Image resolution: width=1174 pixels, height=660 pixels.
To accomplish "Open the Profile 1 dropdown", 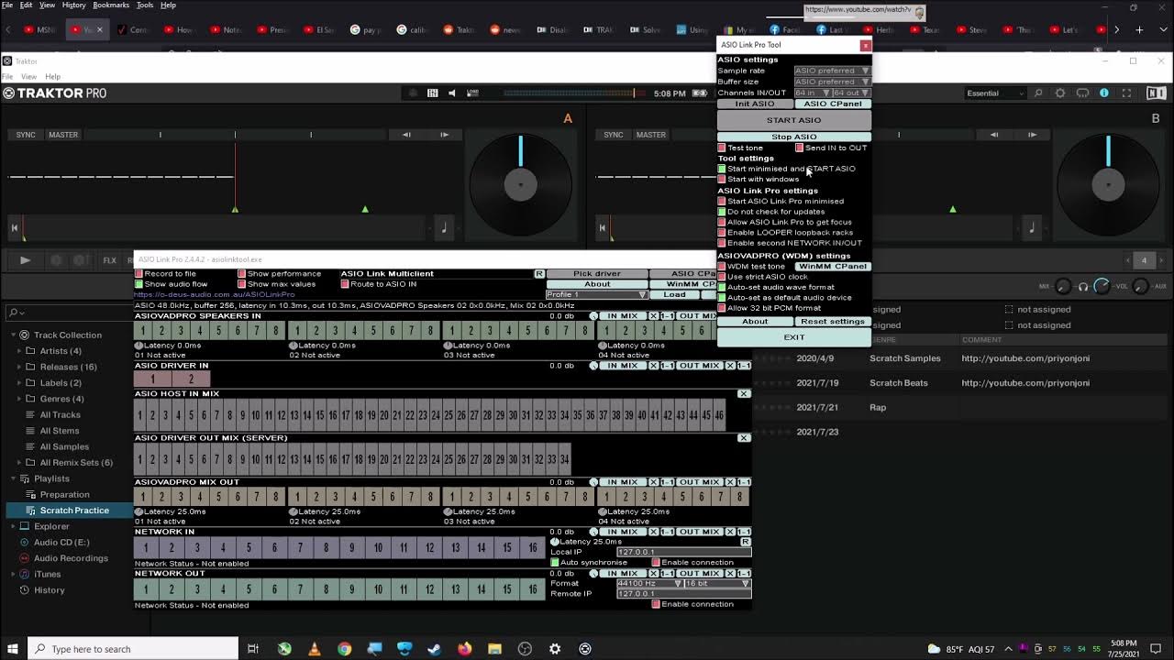I will [597, 295].
